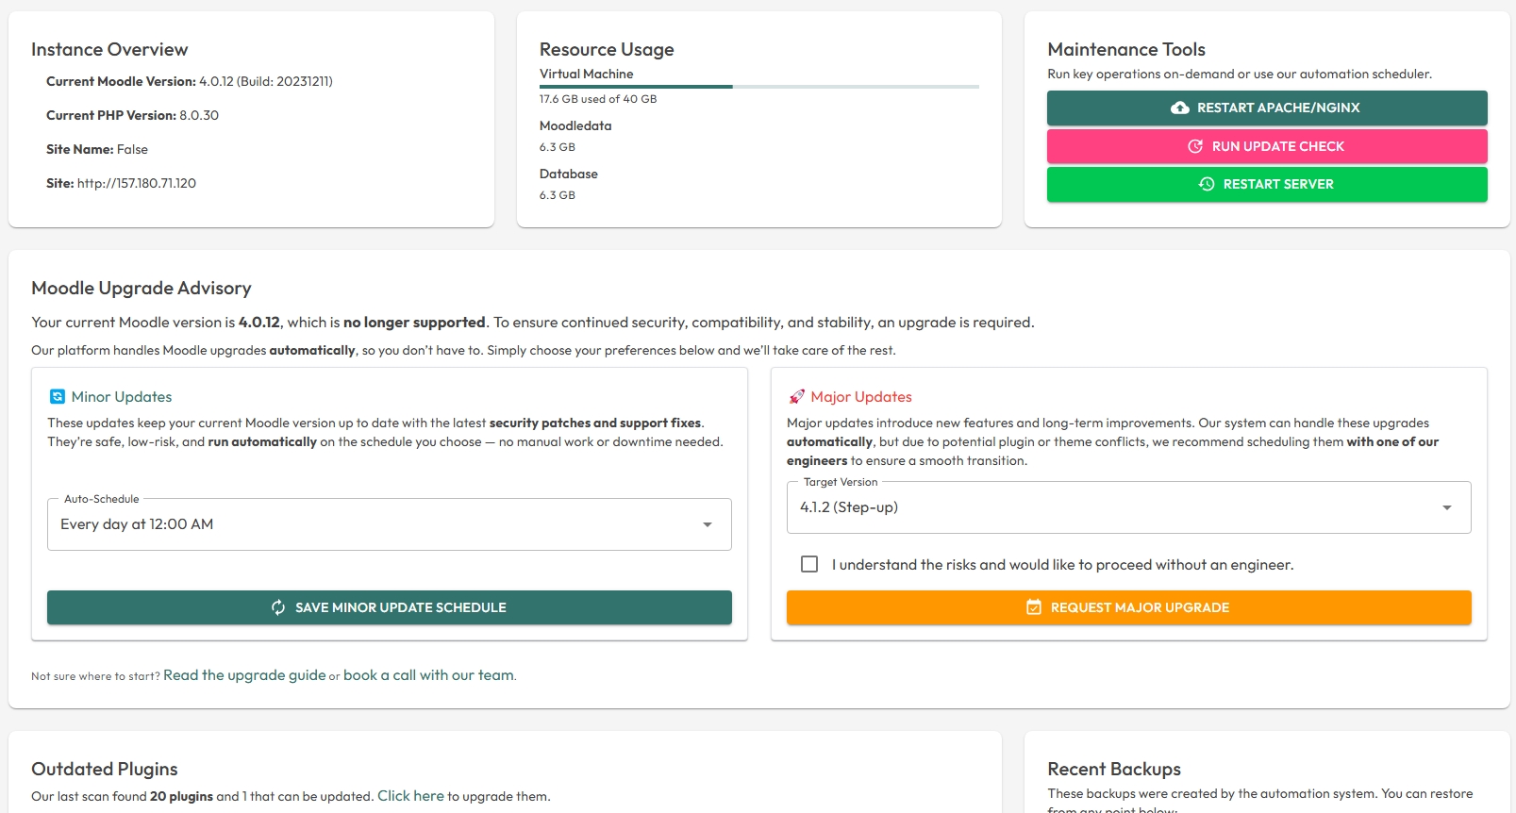The height and width of the screenshot is (813, 1516).
Task: Click the 'Major Updates' section title
Action: (861, 397)
